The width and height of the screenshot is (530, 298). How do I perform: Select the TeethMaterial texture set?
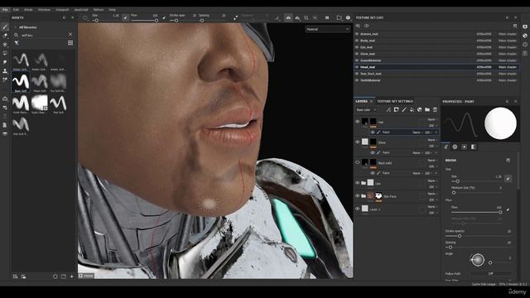(x=436, y=80)
